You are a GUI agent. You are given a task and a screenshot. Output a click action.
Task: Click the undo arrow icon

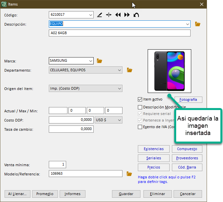[x=136, y=15]
